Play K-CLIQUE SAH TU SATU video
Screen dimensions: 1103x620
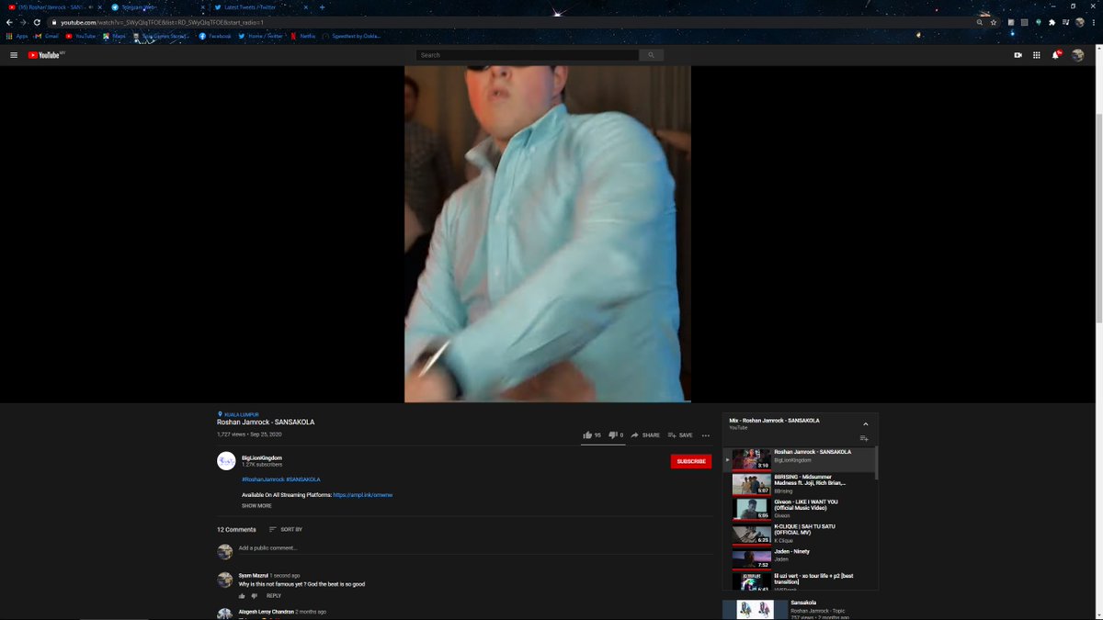(798, 534)
